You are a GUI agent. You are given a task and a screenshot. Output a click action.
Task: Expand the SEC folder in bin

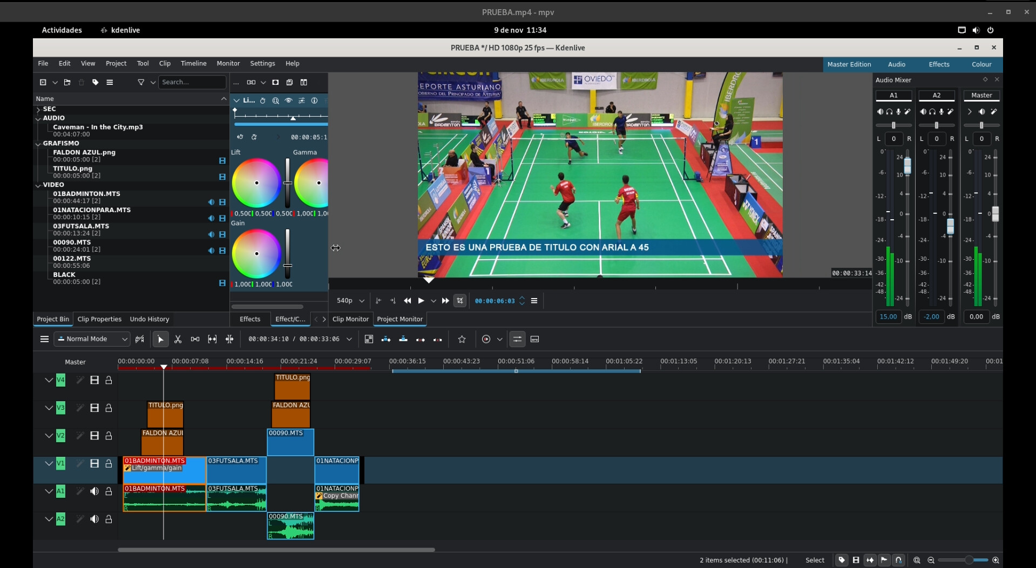[x=38, y=109]
